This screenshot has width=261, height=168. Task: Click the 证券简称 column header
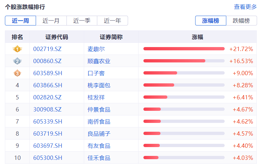click(x=111, y=37)
